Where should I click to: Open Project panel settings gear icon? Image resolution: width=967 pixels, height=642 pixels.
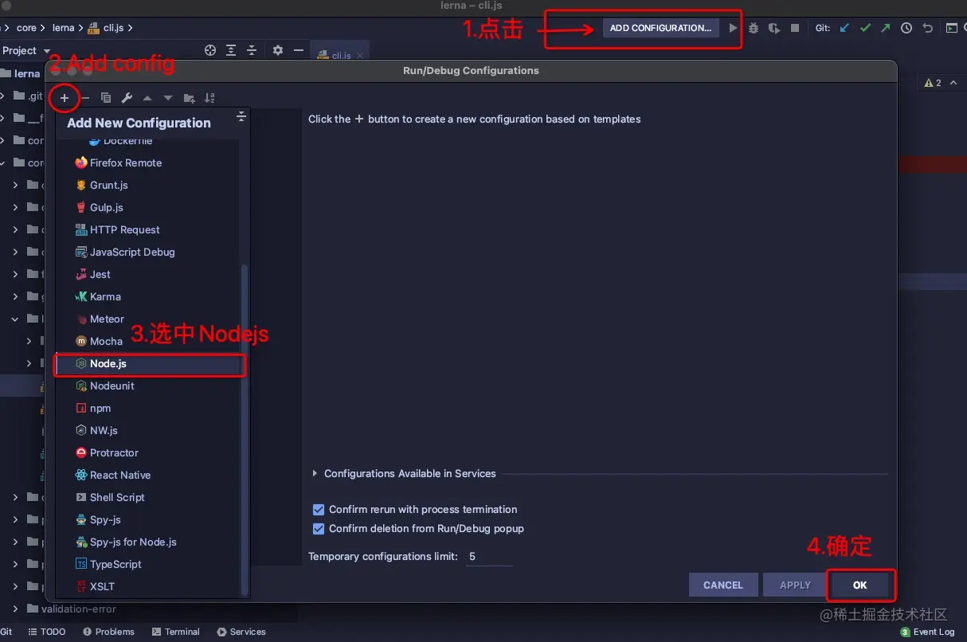(x=278, y=50)
